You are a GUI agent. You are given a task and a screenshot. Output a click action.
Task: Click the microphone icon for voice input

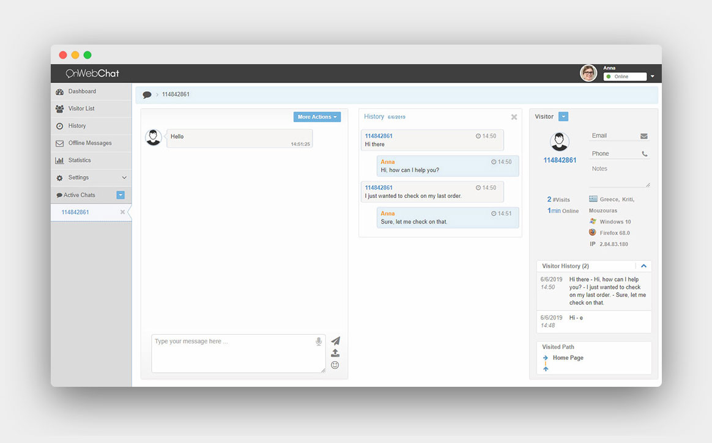318,341
